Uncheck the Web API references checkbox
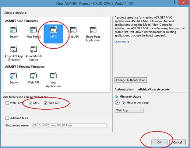This screenshot has width=190, height=148. pyautogui.click(x=45, y=103)
